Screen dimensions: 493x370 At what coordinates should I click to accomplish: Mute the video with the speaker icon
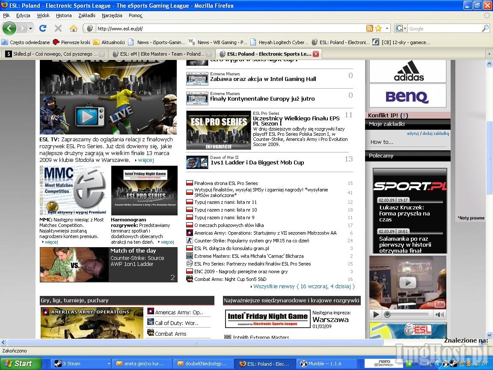pos(439,314)
